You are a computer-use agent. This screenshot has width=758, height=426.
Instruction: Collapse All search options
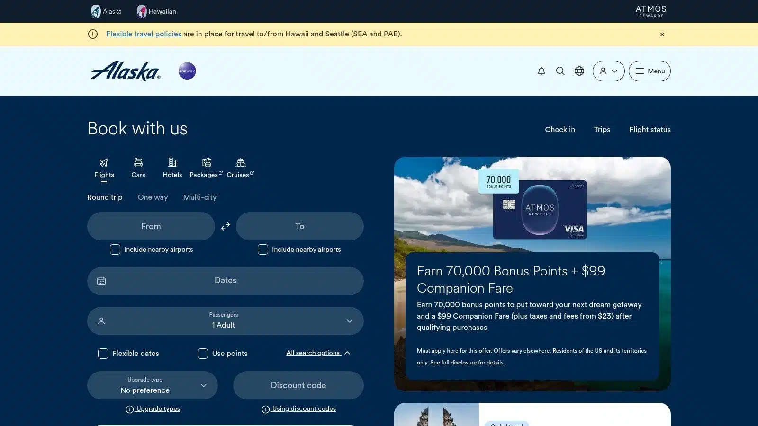click(x=318, y=353)
